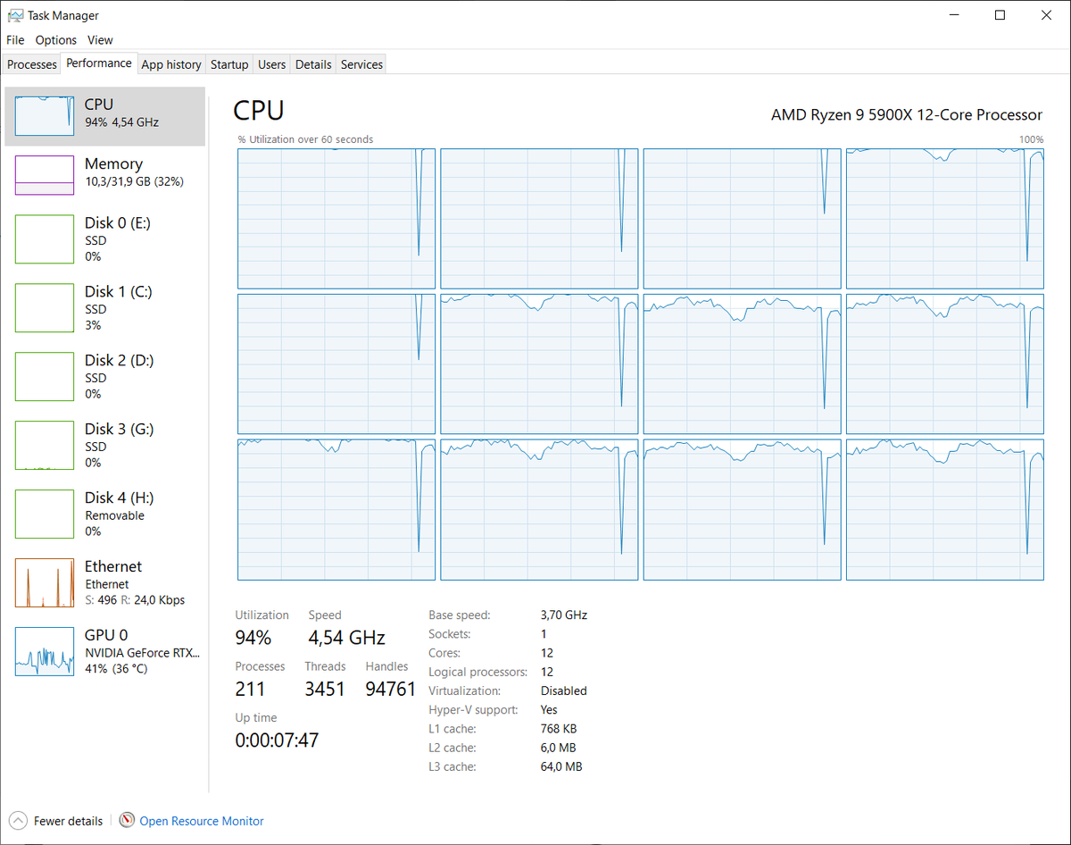Open the Details tab
Image resolution: width=1071 pixels, height=845 pixels.
pos(313,64)
